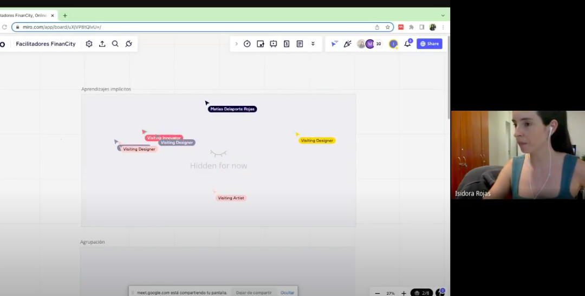Click the Visiting Innovator label
Screen dimensions: 585x296
click(x=164, y=138)
